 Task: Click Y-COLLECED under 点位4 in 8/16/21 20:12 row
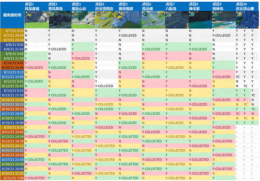(104, 109)
